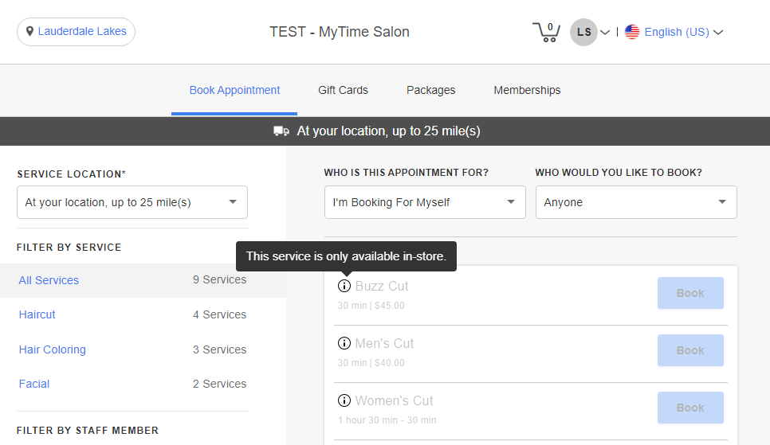This screenshot has height=445, width=770.
Task: Click '1 hour 30 min - 30 min' duration text
Action: pyautogui.click(x=387, y=420)
